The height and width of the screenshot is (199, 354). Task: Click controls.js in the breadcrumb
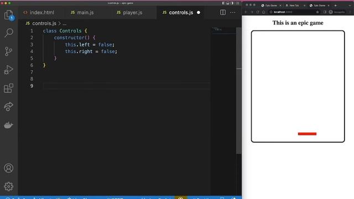(44, 23)
